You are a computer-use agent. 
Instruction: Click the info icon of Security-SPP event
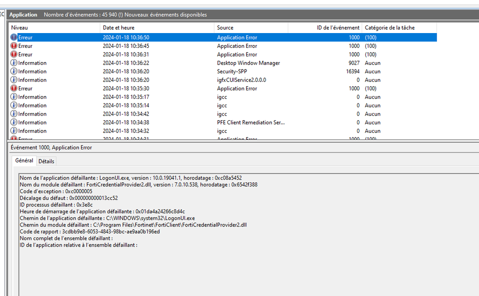(x=14, y=71)
